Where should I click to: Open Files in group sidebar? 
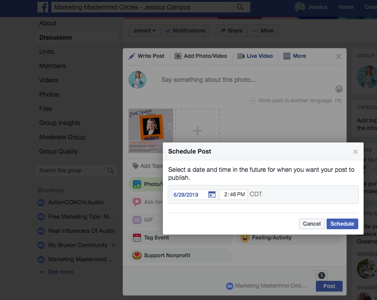pos(46,109)
